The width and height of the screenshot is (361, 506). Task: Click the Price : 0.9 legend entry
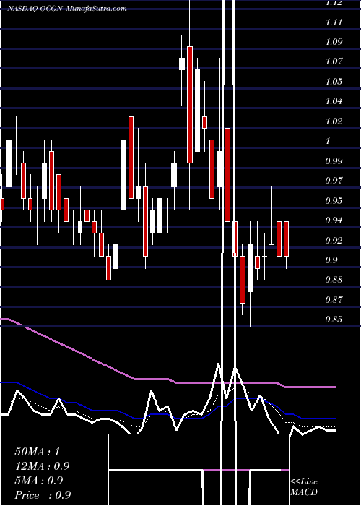point(43,495)
